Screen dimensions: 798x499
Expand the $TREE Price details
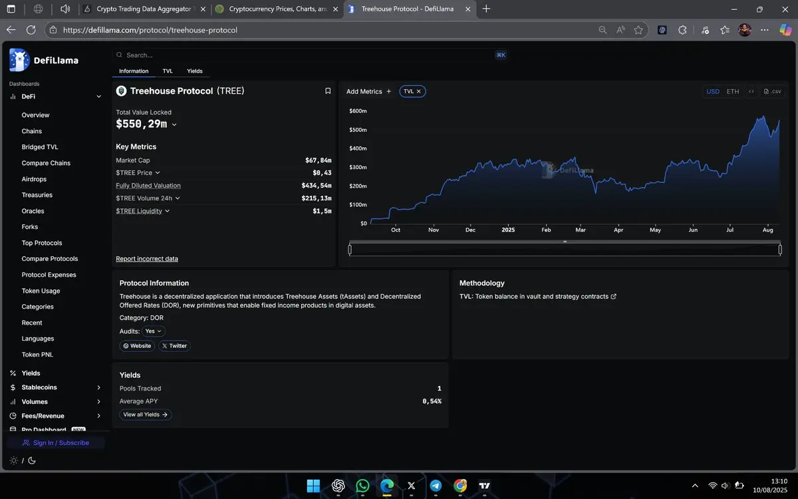[x=158, y=173]
